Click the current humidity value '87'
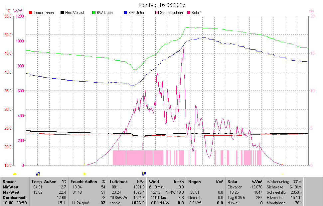This screenshot has width=323, height=206. pos(103,203)
